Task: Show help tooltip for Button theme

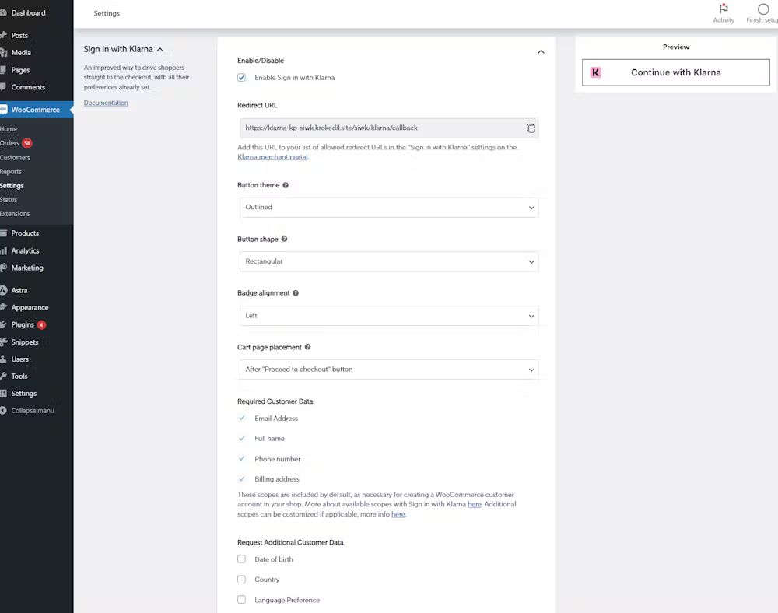Action: point(286,185)
